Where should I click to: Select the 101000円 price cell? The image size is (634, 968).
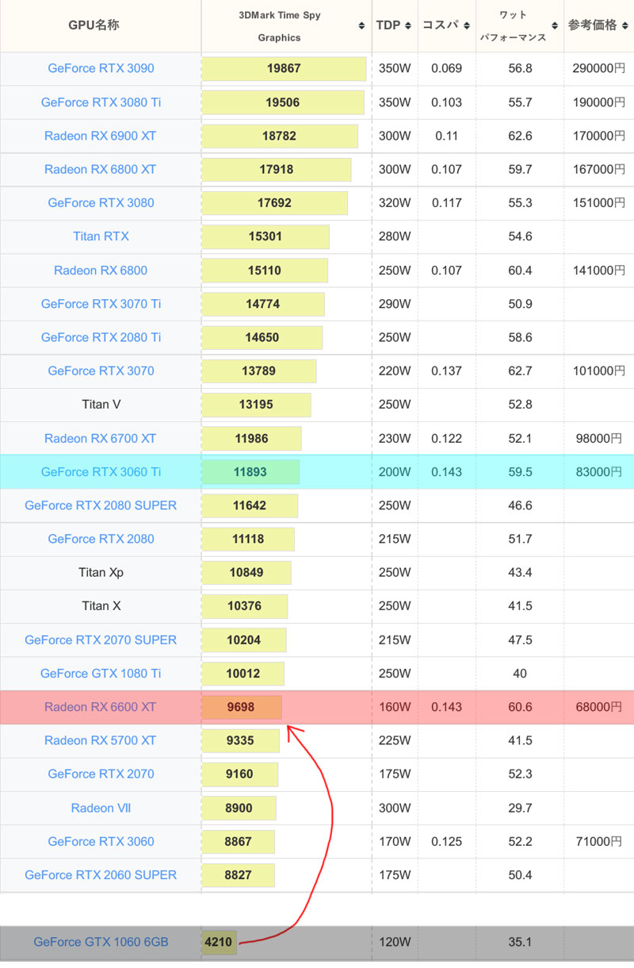[599, 371]
